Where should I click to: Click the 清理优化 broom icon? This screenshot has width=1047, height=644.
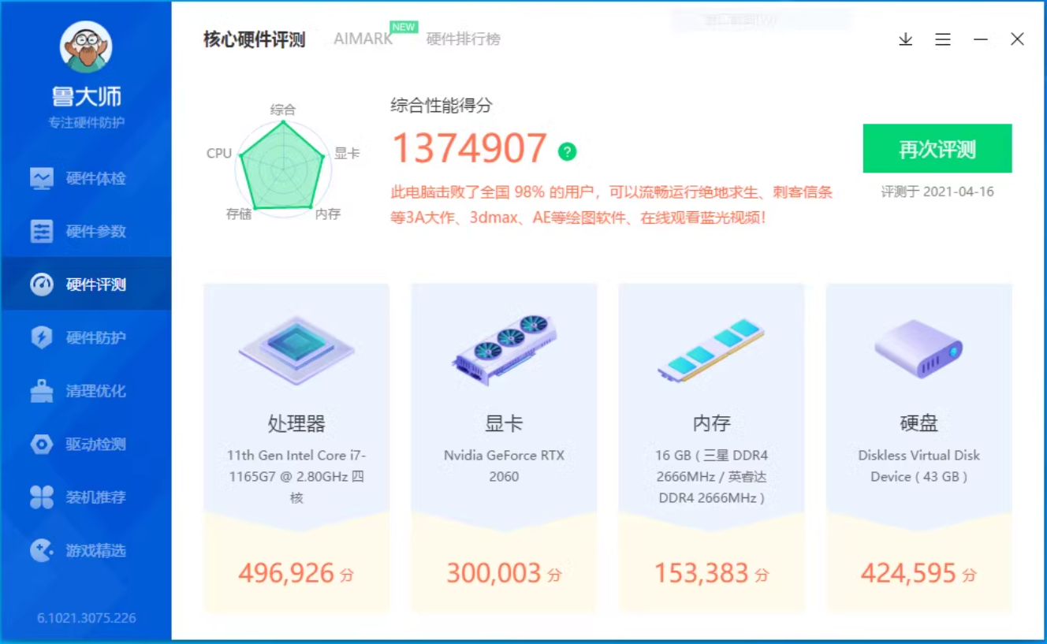point(42,390)
